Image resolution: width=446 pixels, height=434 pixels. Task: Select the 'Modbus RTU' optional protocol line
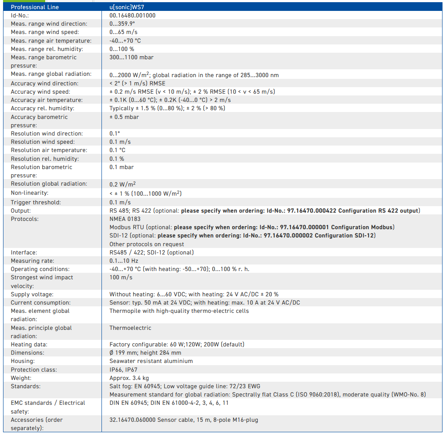[x=252, y=227]
